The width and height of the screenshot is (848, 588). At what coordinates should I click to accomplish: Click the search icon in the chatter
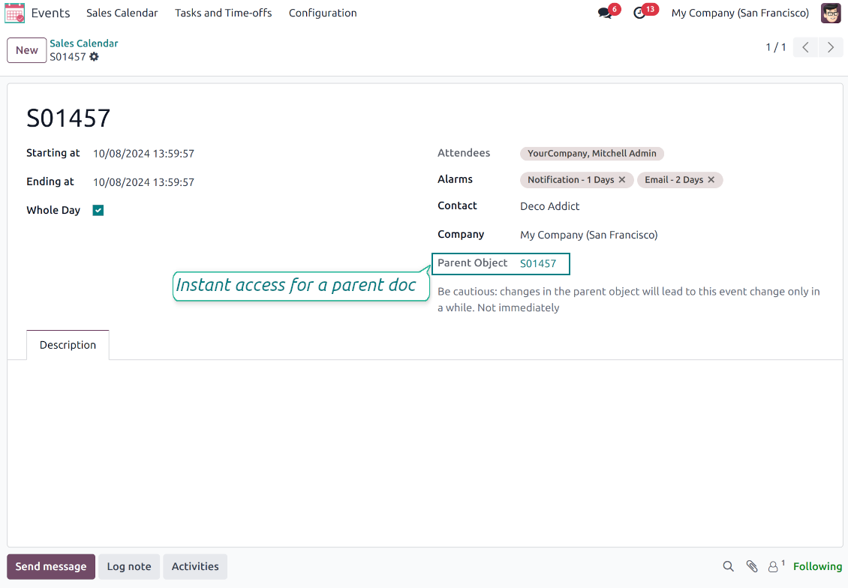pyautogui.click(x=728, y=567)
